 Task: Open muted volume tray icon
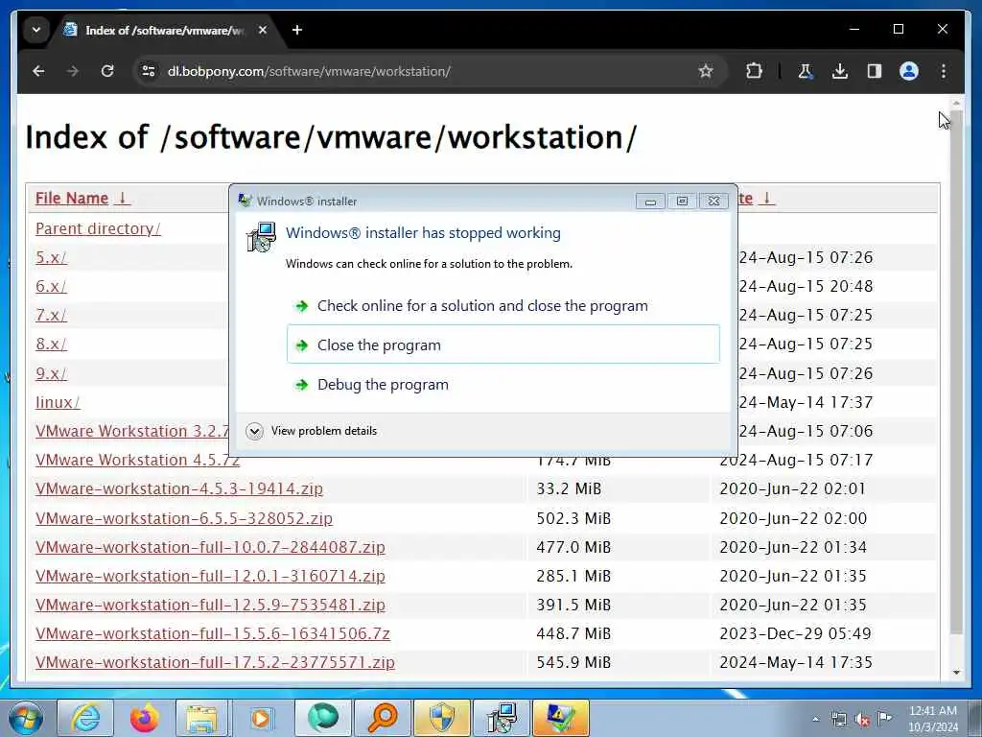tap(862, 720)
